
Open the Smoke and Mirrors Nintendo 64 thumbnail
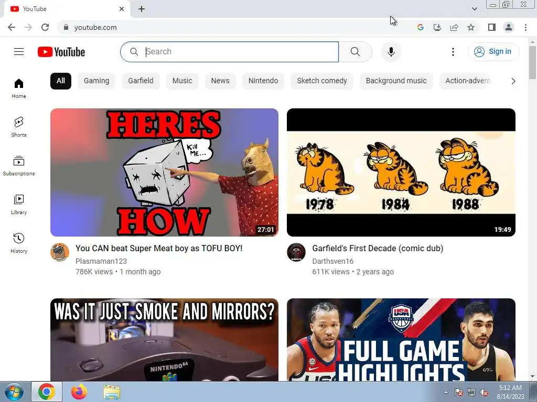point(164,340)
